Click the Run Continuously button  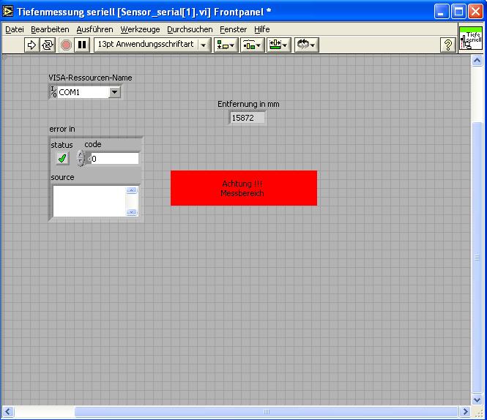[48, 45]
